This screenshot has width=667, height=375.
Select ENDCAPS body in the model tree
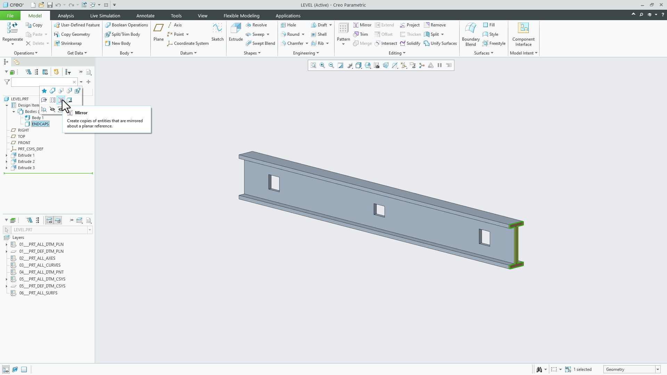40,124
